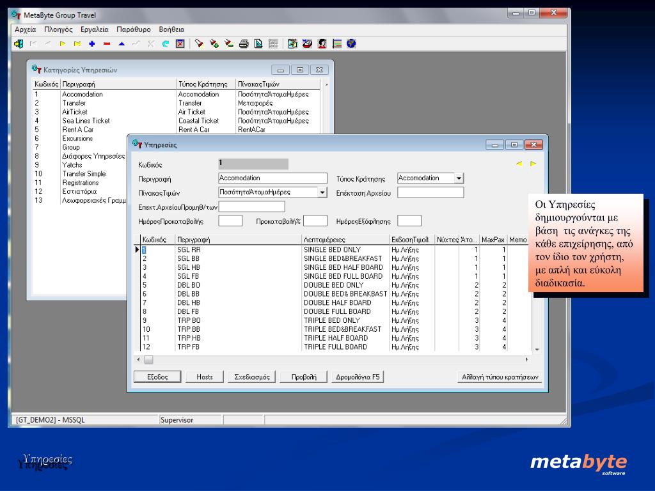Click the Σχεδιασμός button
The height and width of the screenshot is (491, 655).
[252, 377]
